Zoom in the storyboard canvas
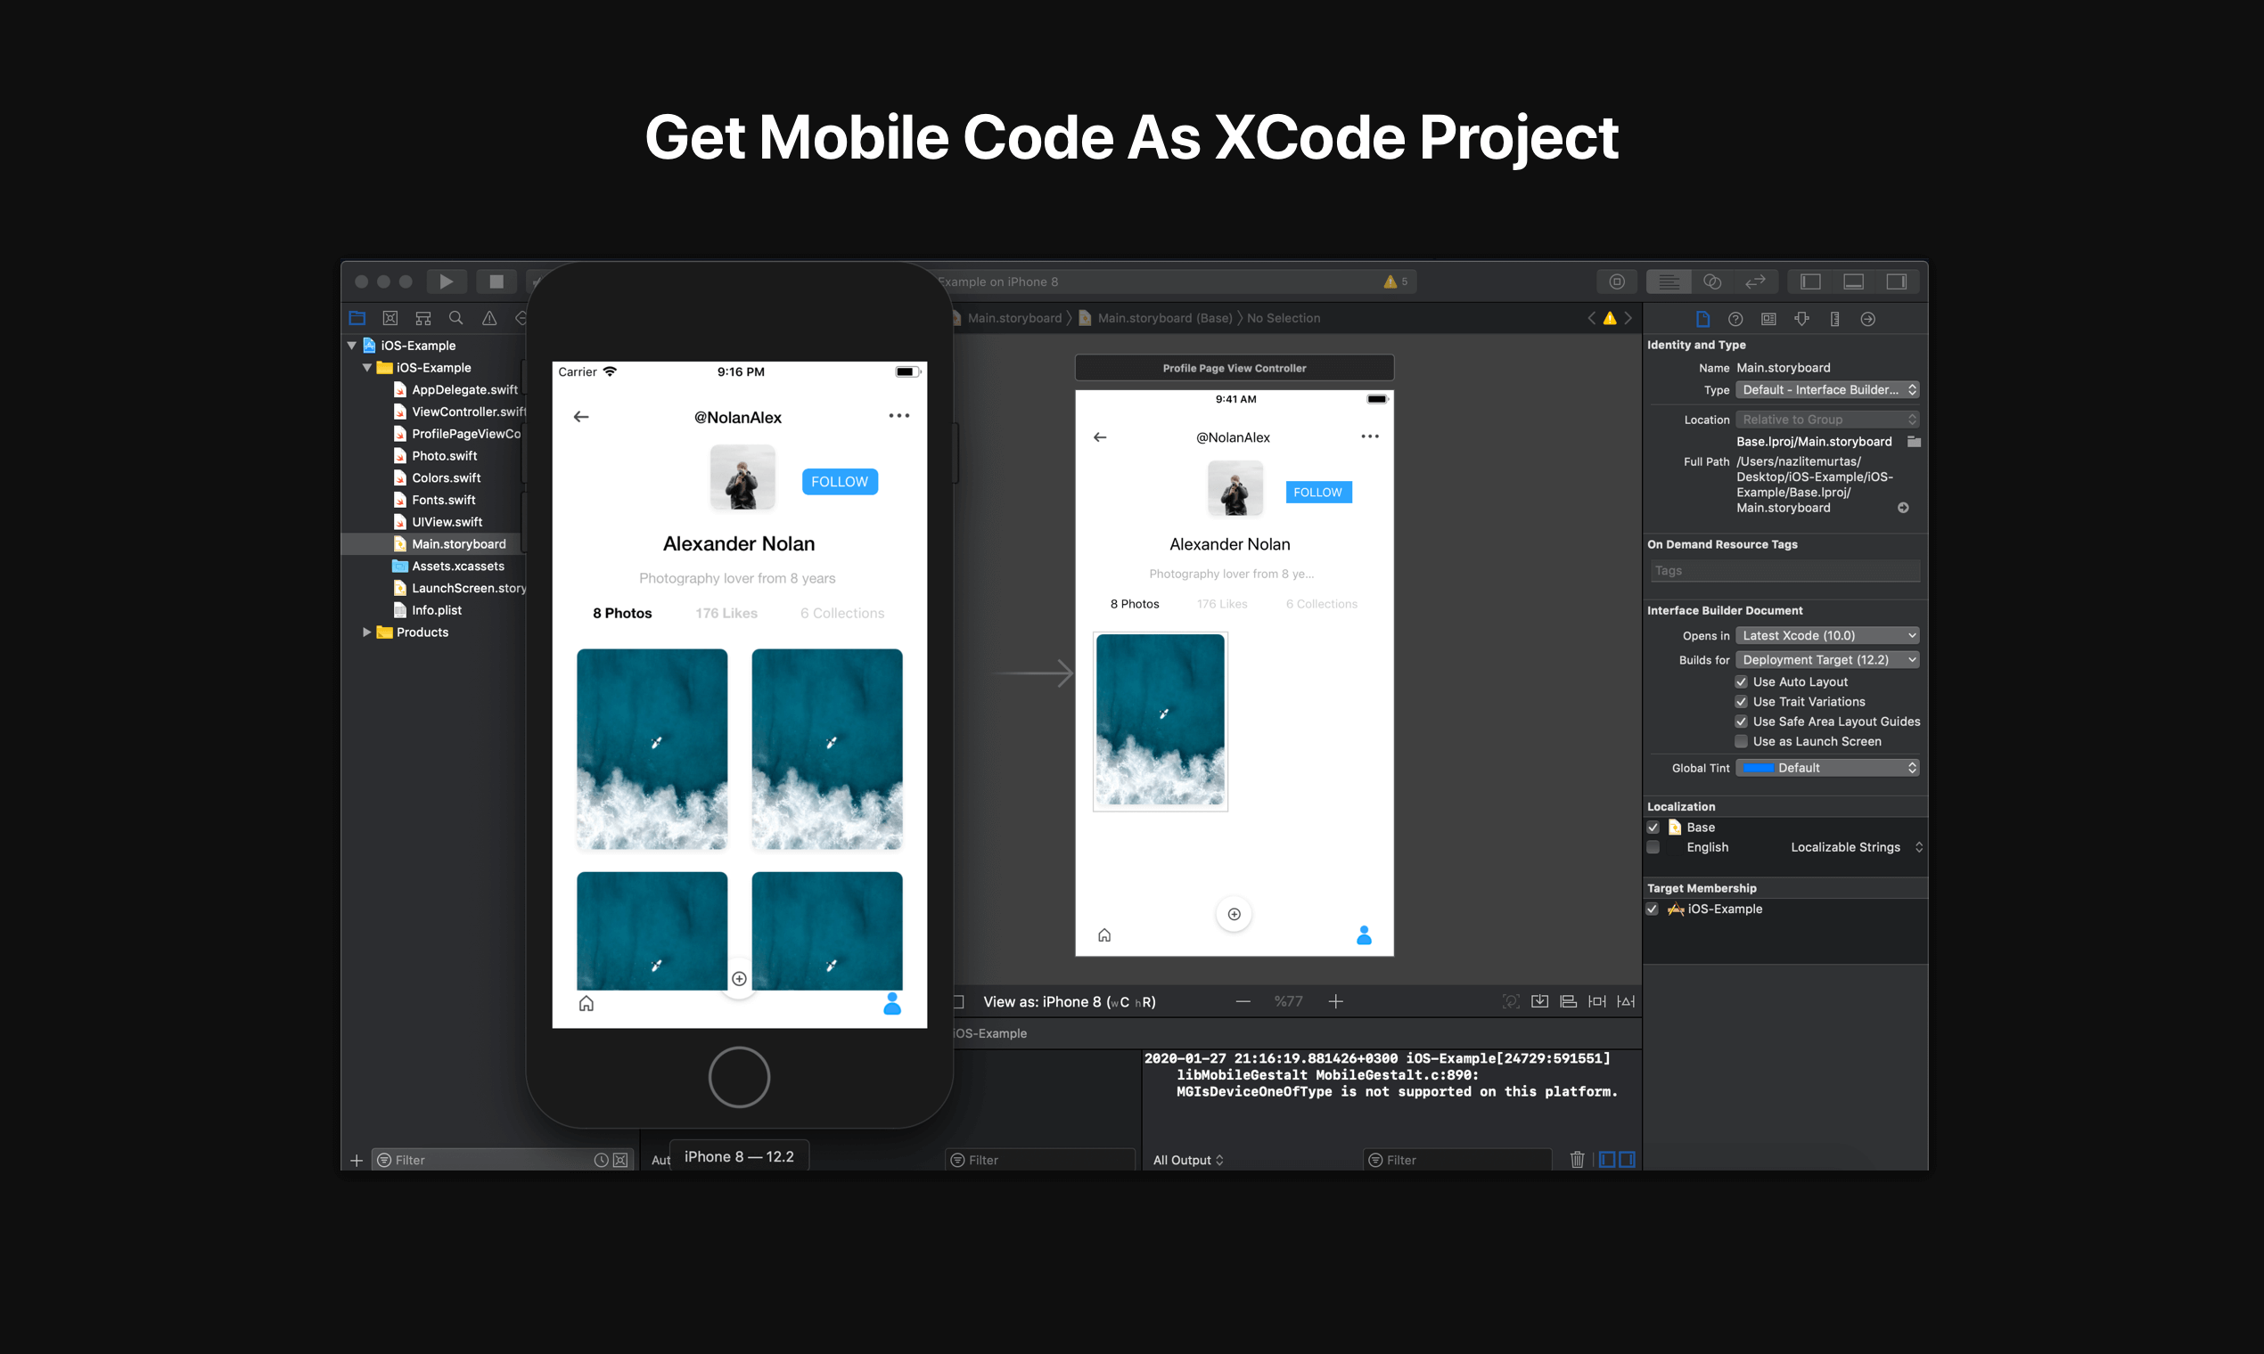 click(x=1335, y=1002)
